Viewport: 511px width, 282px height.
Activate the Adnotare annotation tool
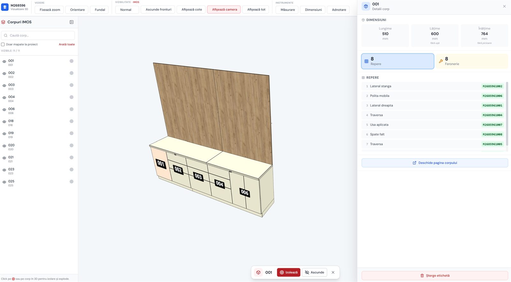[339, 10]
